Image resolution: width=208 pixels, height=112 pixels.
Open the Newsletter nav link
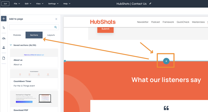coord(143,22)
